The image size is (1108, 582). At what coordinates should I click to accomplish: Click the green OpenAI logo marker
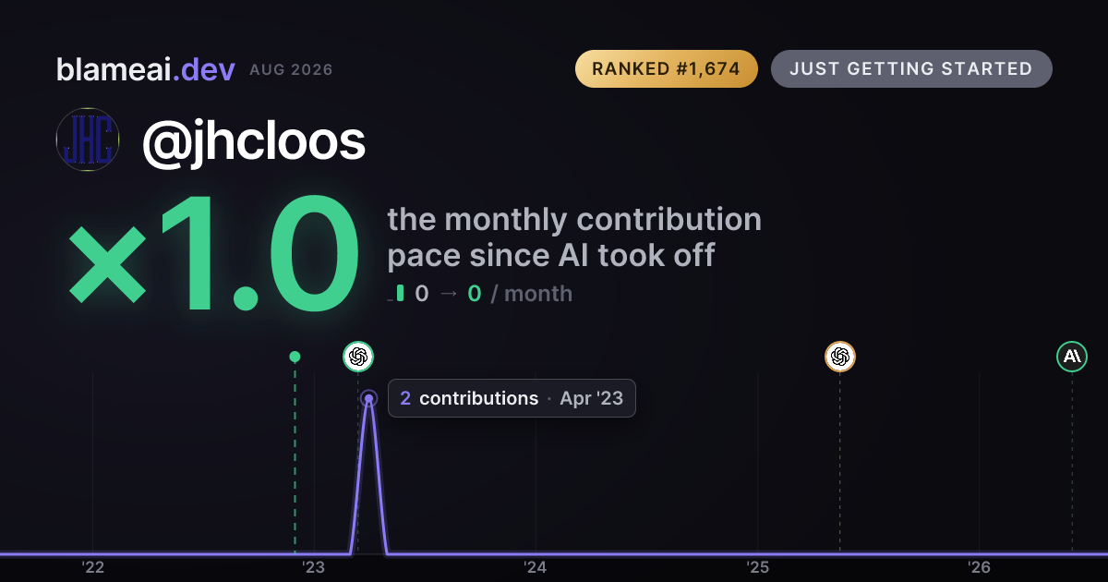358,357
